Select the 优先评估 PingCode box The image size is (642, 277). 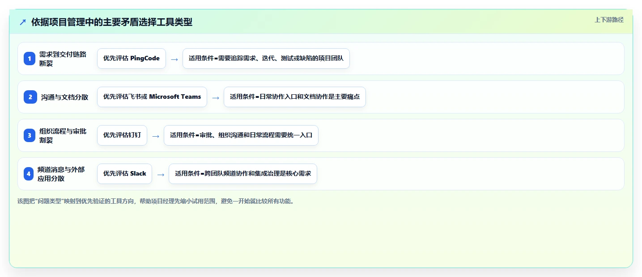coord(132,59)
